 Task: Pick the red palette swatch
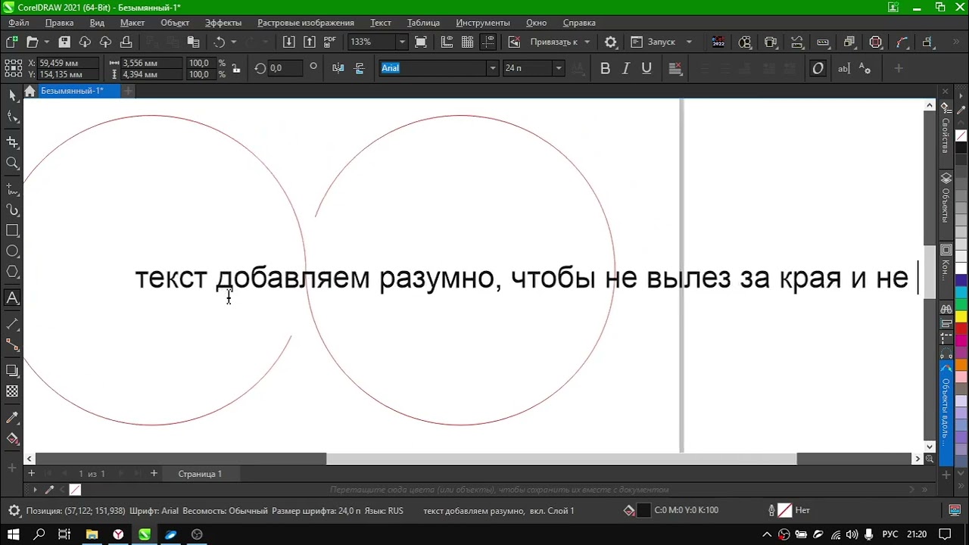[961, 329]
